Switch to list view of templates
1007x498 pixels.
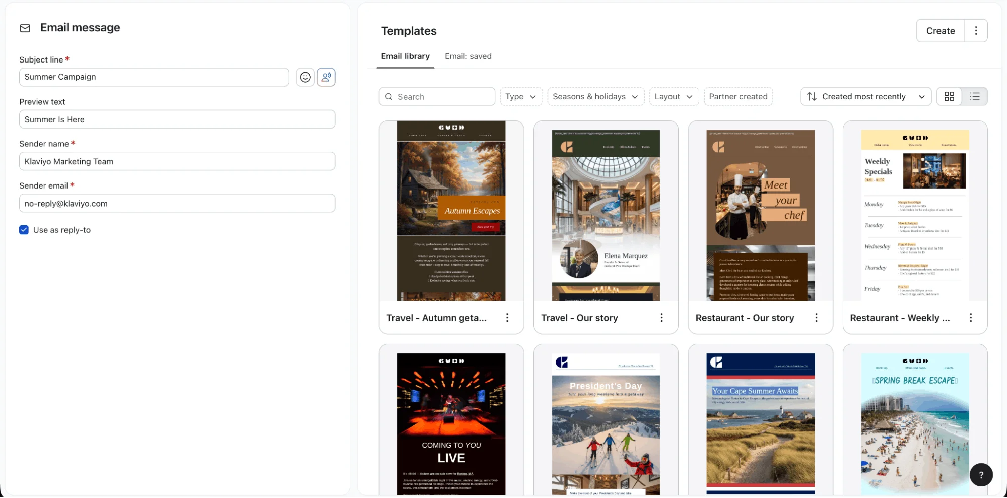pos(975,97)
